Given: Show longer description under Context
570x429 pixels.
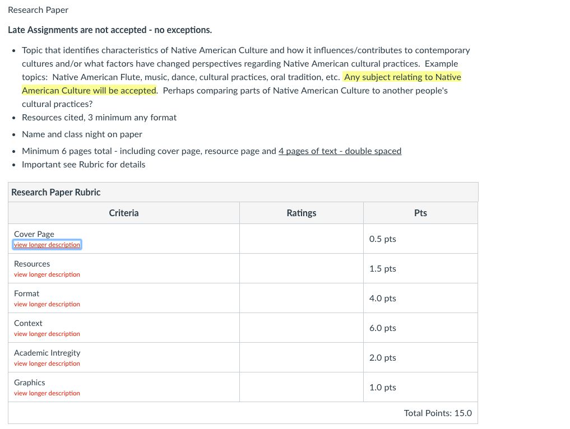Looking at the screenshot, I should click(47, 334).
